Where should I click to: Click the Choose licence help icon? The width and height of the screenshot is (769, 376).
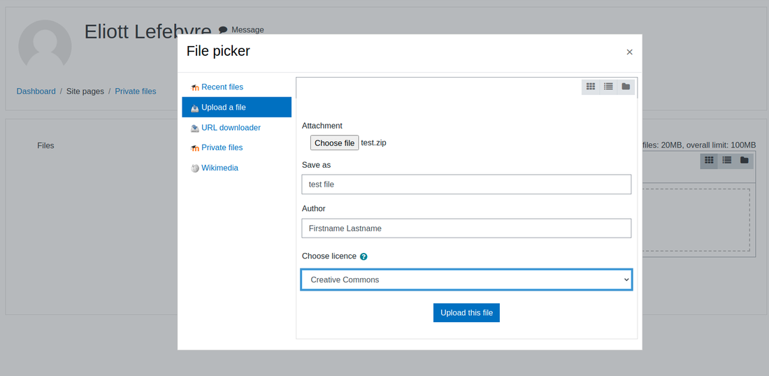pos(364,256)
